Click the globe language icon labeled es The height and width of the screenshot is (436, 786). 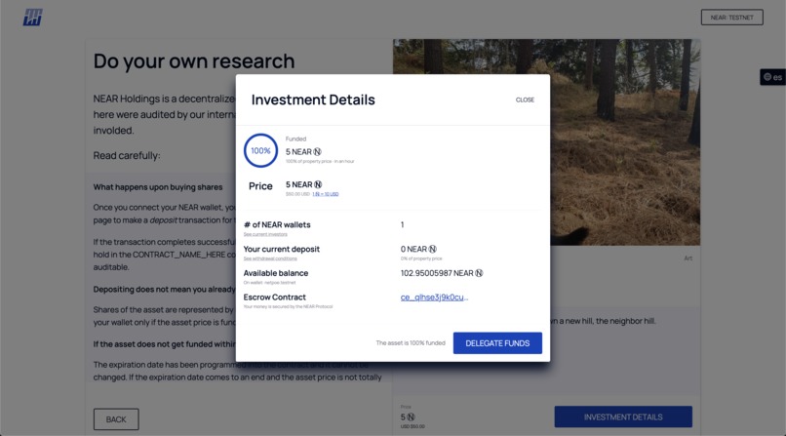[x=772, y=77]
